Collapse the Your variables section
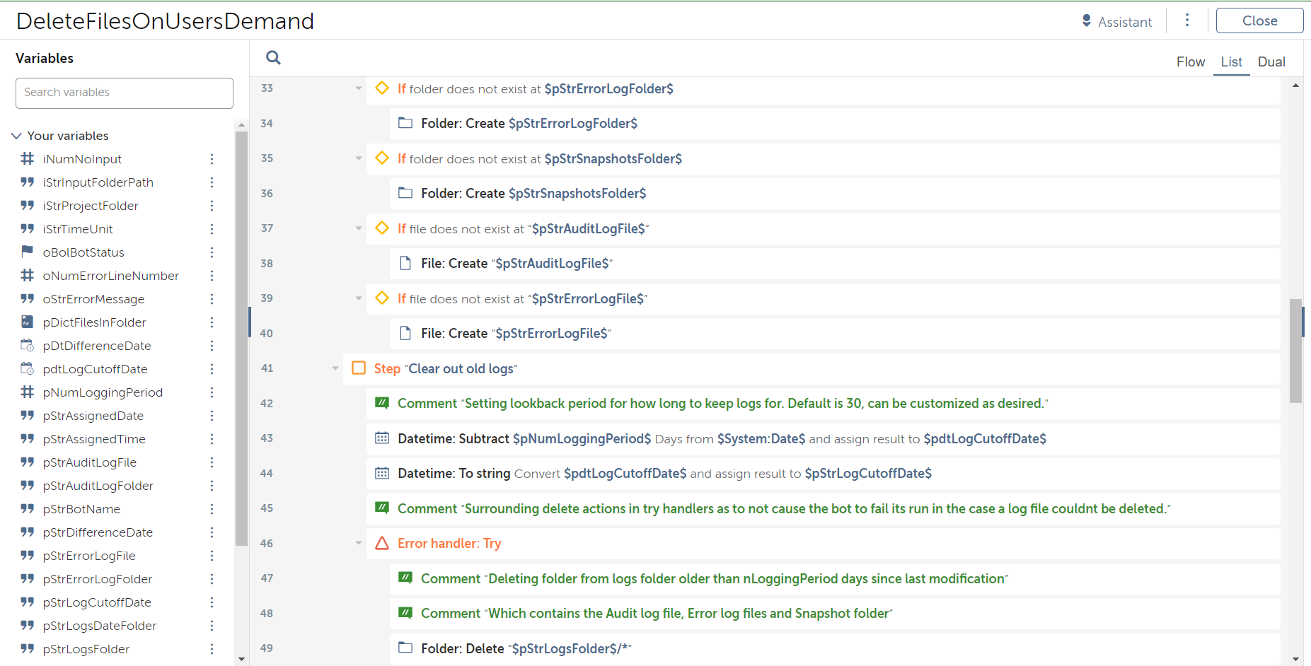 point(16,136)
